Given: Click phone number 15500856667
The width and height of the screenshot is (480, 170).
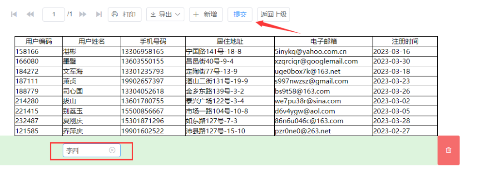Looking at the screenshot, I should click(153, 112).
